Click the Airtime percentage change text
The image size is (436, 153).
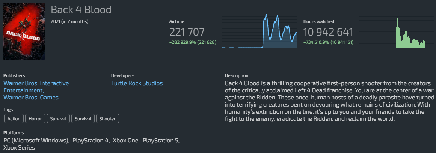[193, 42]
